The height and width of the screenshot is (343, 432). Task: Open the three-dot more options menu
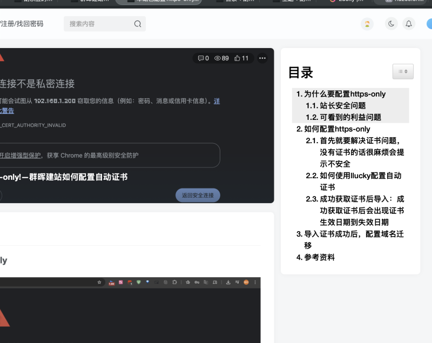click(262, 58)
